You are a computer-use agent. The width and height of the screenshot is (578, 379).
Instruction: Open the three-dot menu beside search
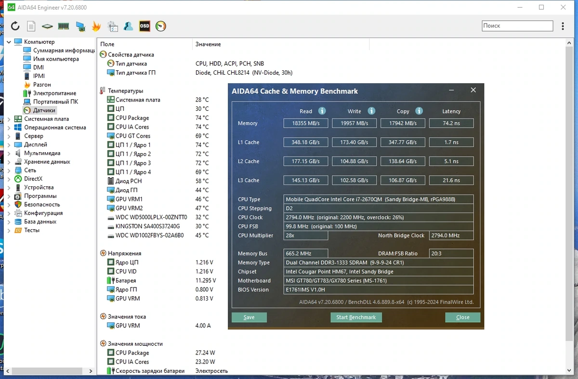click(x=563, y=26)
